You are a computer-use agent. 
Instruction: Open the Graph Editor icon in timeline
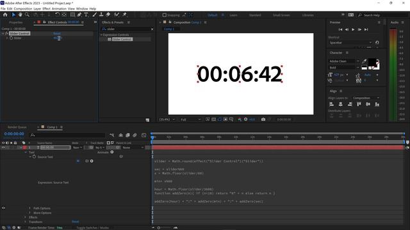143,135
